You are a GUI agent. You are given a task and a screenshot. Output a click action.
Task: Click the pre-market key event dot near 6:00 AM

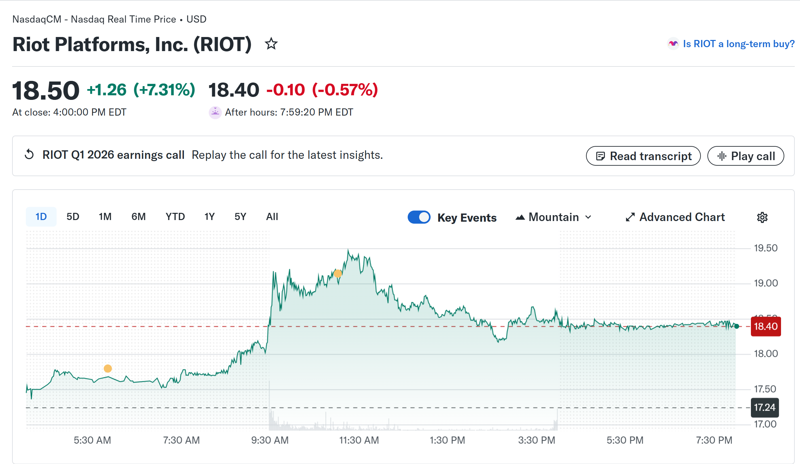click(x=108, y=368)
